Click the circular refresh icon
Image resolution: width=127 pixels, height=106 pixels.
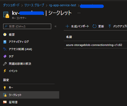click(x=94, y=26)
